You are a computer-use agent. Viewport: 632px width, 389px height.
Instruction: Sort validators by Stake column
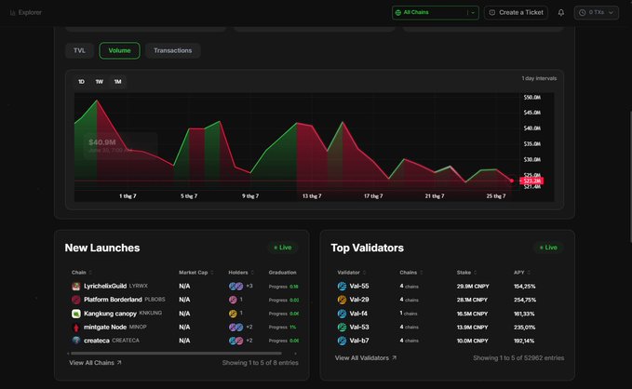pyautogui.click(x=466, y=273)
